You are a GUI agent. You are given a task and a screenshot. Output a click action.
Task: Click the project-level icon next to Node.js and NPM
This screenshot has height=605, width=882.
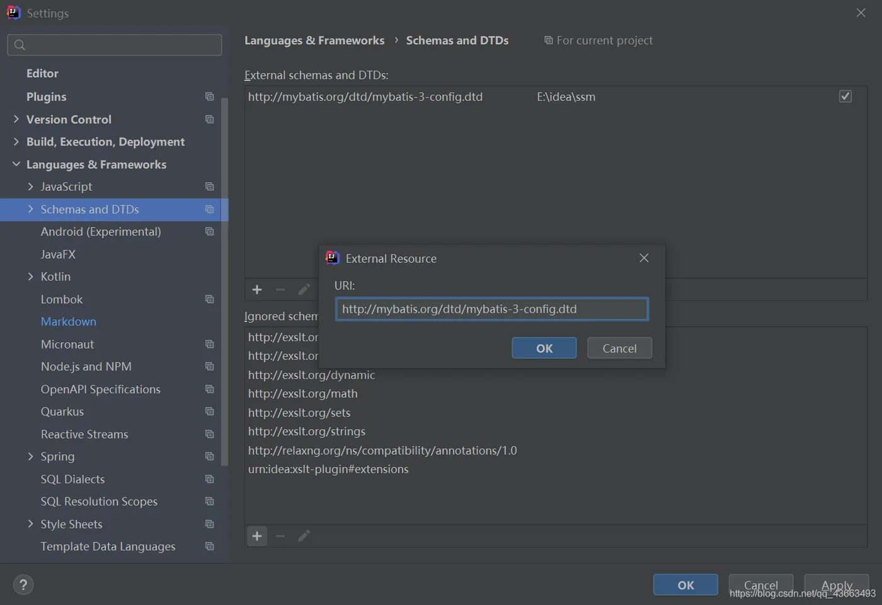click(x=210, y=367)
